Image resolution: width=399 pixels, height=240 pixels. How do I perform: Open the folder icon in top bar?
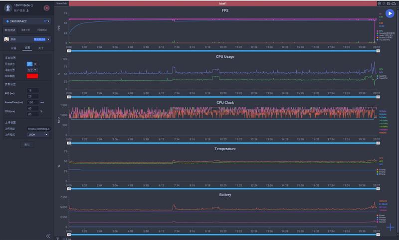tap(389, 3)
